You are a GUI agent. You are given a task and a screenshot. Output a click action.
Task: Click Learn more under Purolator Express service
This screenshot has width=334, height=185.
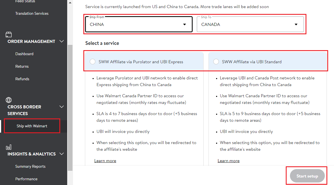pos(105,161)
